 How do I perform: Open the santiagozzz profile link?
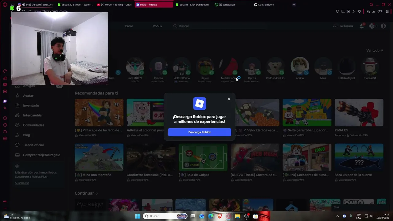[x=344, y=26]
